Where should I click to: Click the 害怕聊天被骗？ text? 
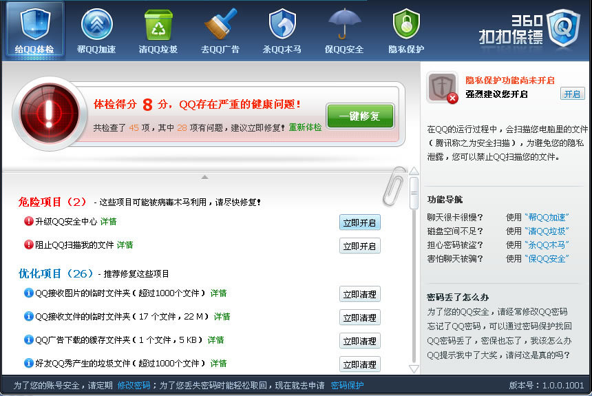(455, 258)
